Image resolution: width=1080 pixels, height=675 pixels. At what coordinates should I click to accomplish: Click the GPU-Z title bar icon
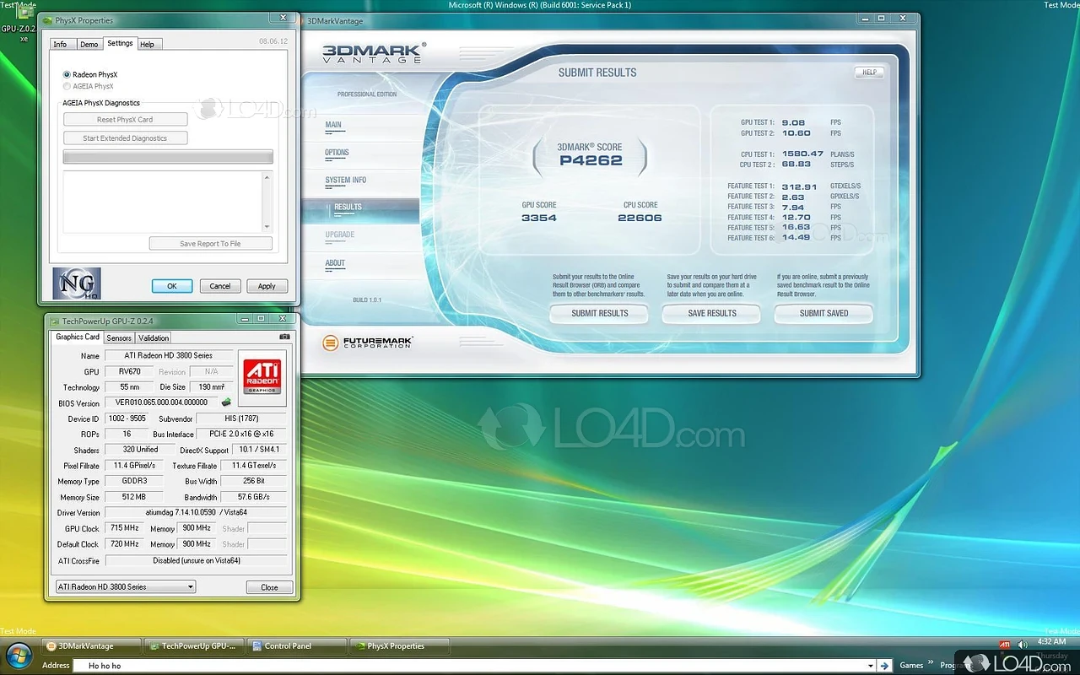[x=54, y=321]
